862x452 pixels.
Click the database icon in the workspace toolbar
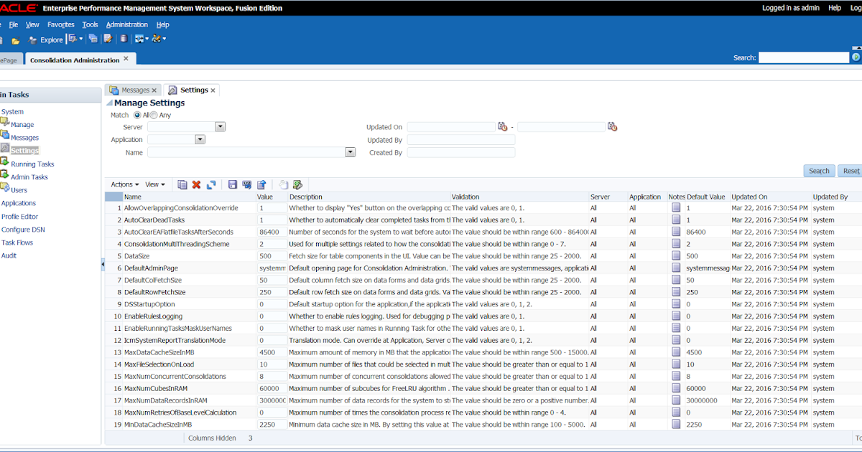(124, 39)
